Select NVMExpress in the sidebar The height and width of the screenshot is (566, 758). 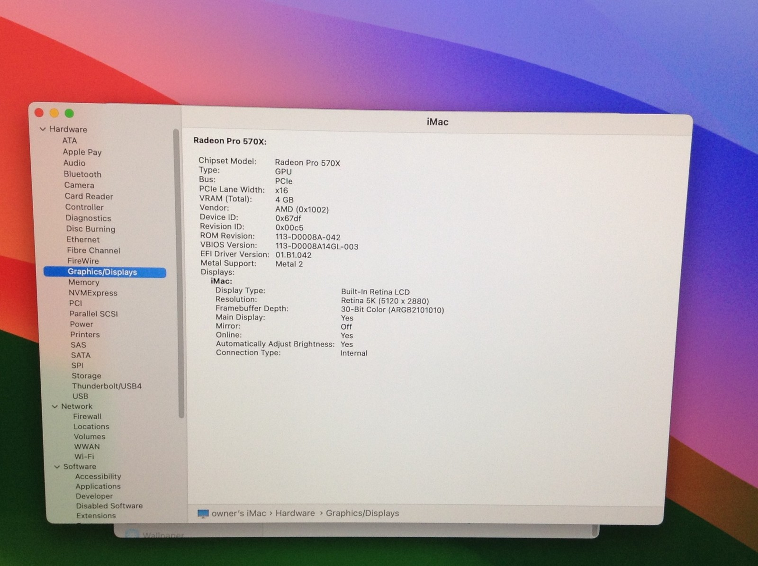point(93,293)
